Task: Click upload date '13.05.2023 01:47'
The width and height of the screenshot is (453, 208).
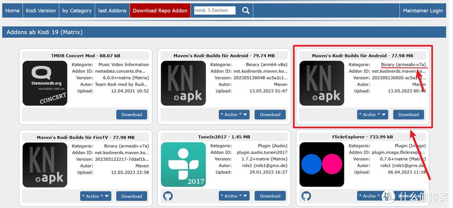Action: pos(268,91)
